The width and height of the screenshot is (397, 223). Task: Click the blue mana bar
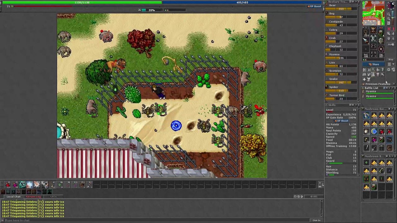coord(242,2)
